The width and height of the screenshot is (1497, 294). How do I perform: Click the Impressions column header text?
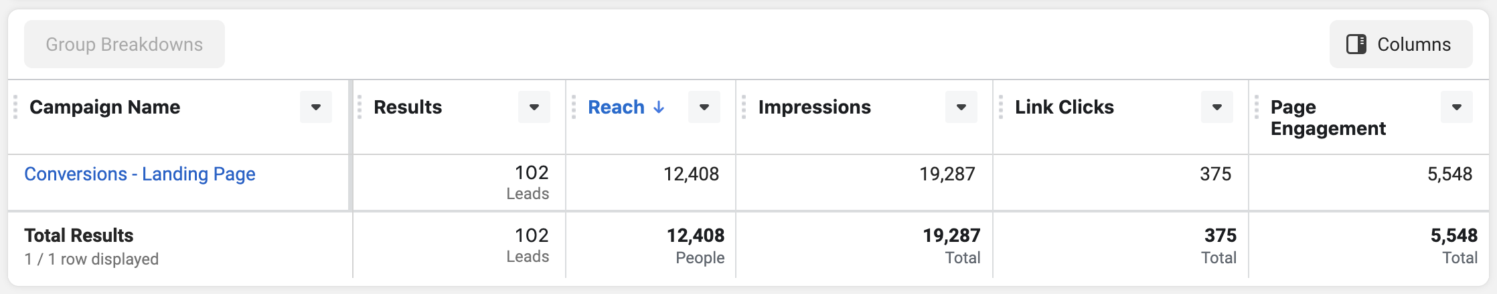click(815, 107)
